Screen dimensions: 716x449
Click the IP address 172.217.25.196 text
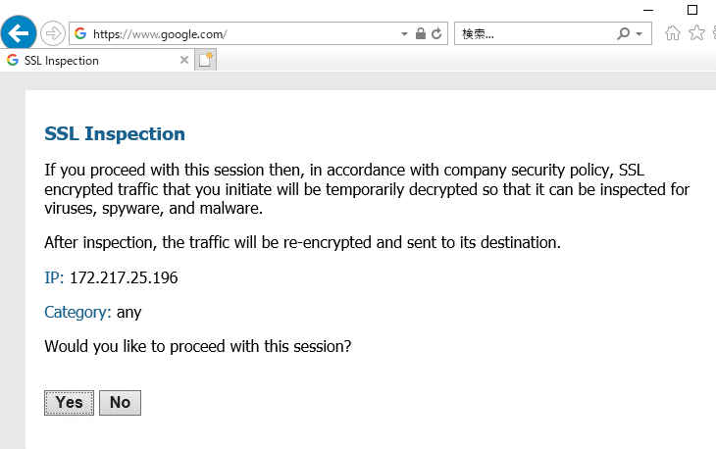[x=124, y=277]
